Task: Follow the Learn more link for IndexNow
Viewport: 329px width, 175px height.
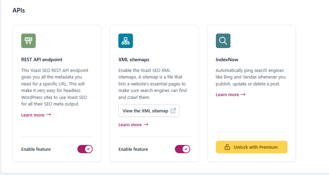Action: [227, 95]
